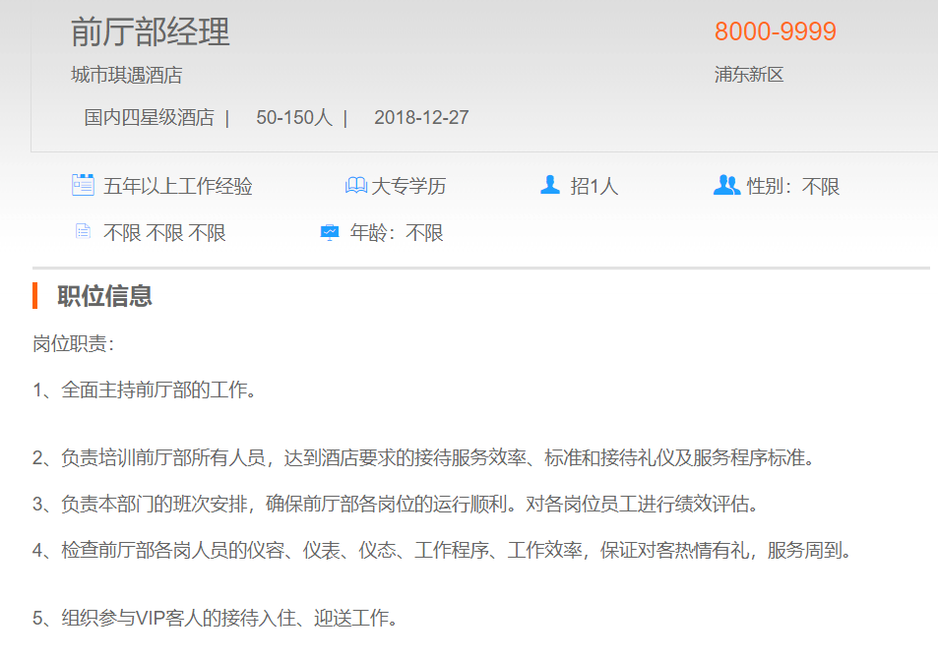Image resolution: width=938 pixels, height=659 pixels.
Task: Click the single person icon for hiring count
Action: pyautogui.click(x=550, y=185)
